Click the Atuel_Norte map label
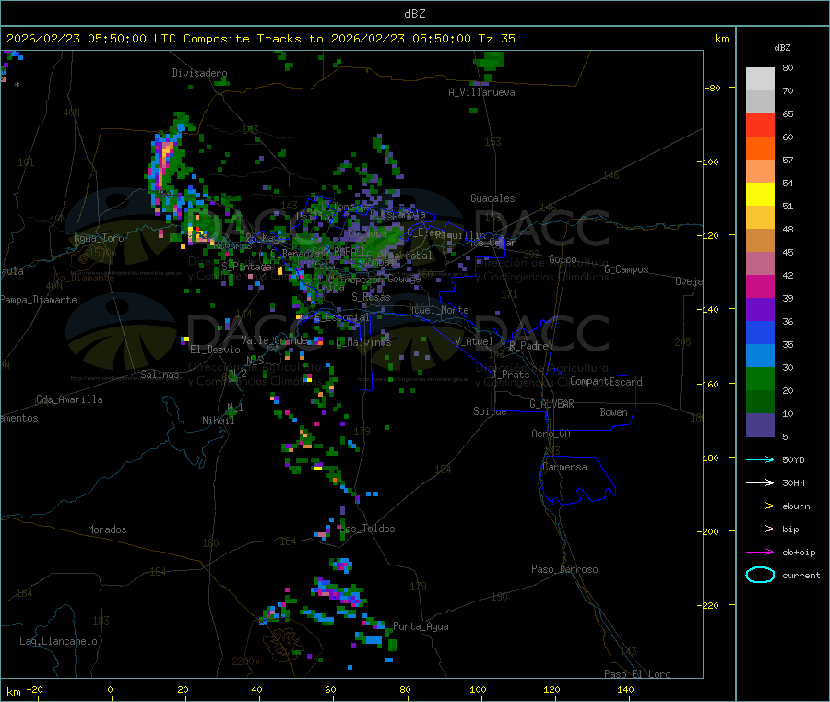The image size is (830, 702). pyautogui.click(x=438, y=310)
